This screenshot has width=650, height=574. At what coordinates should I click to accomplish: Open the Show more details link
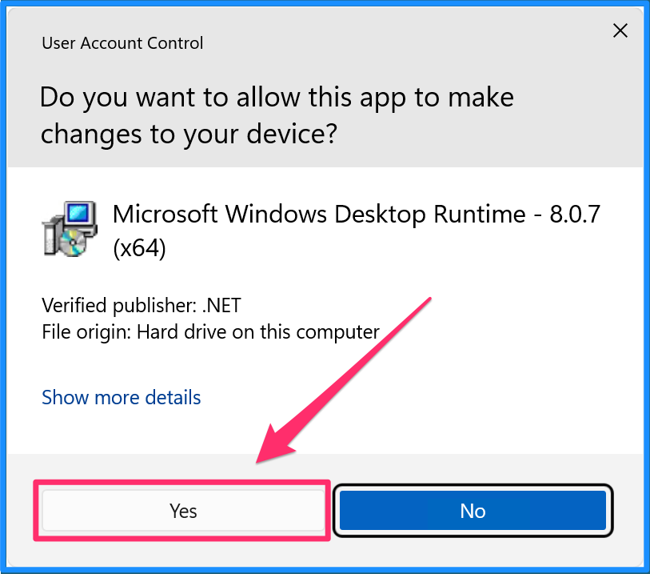click(x=121, y=397)
